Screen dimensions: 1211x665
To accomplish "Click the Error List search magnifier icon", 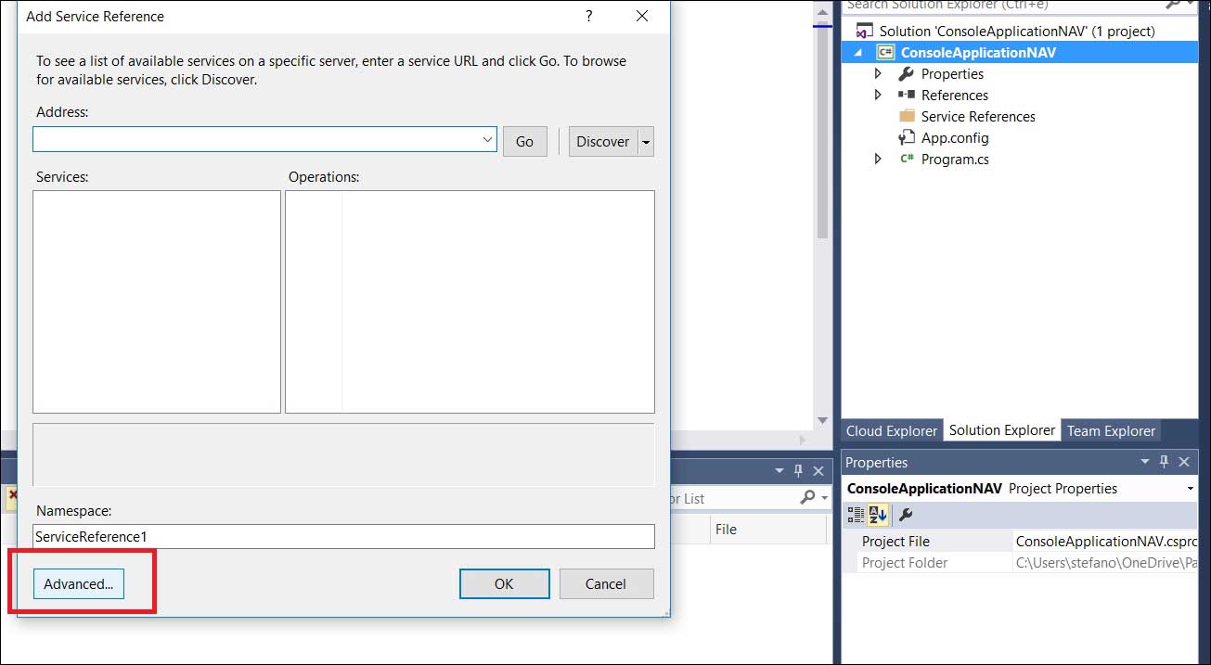I will click(807, 498).
